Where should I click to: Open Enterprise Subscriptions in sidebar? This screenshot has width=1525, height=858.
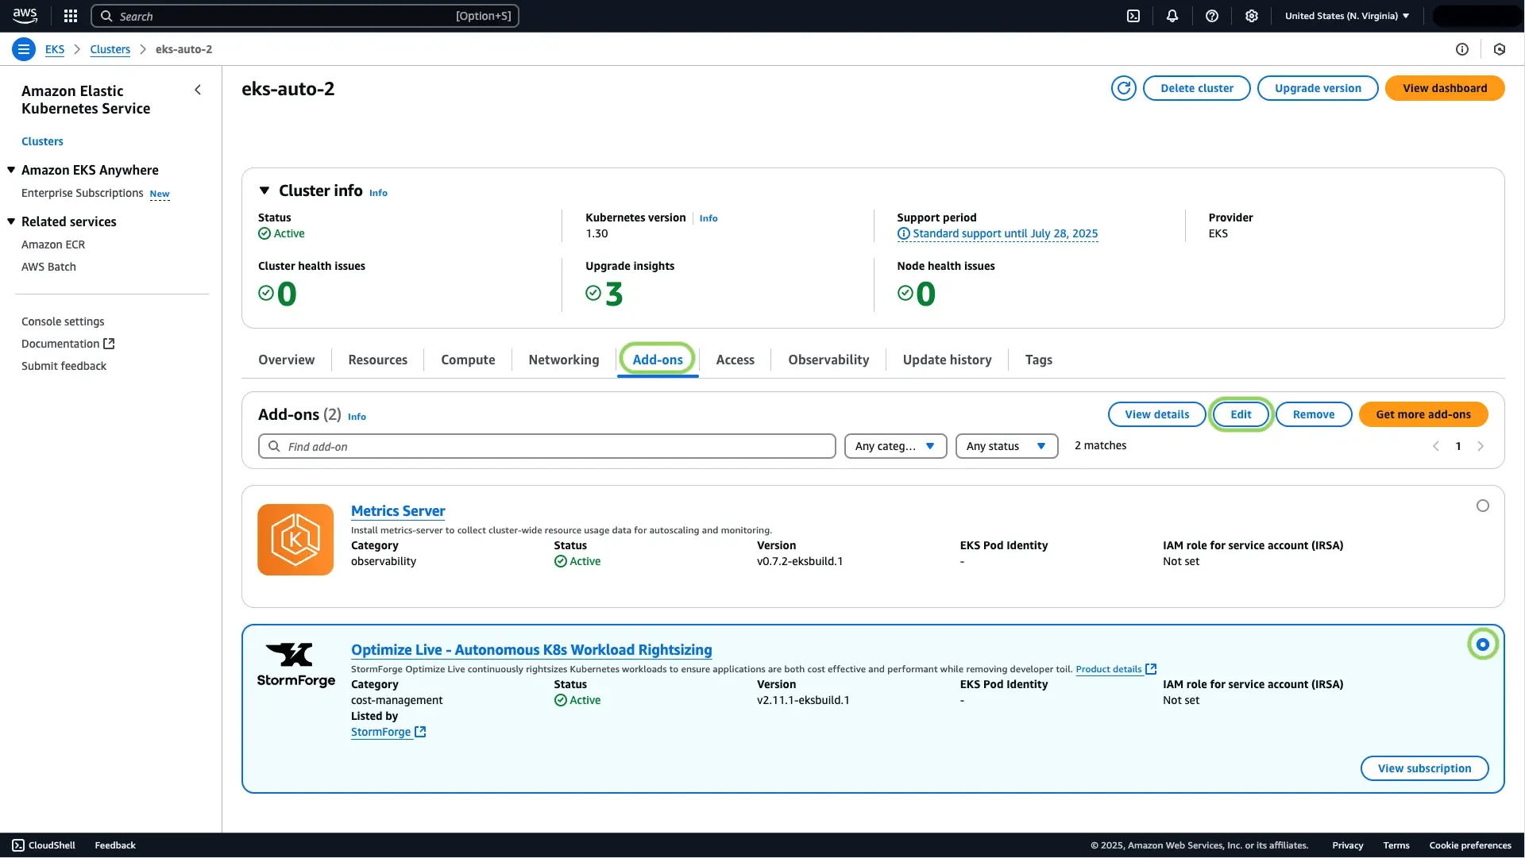[83, 193]
